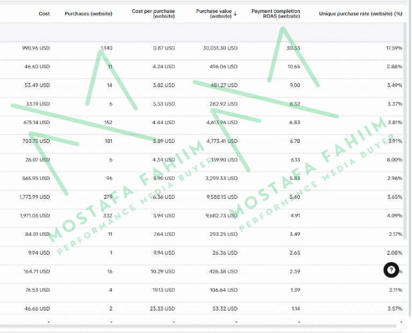The height and width of the screenshot is (333, 412).
Task: Select the 17.59% unique purchase rate cell
Action: [x=394, y=48]
